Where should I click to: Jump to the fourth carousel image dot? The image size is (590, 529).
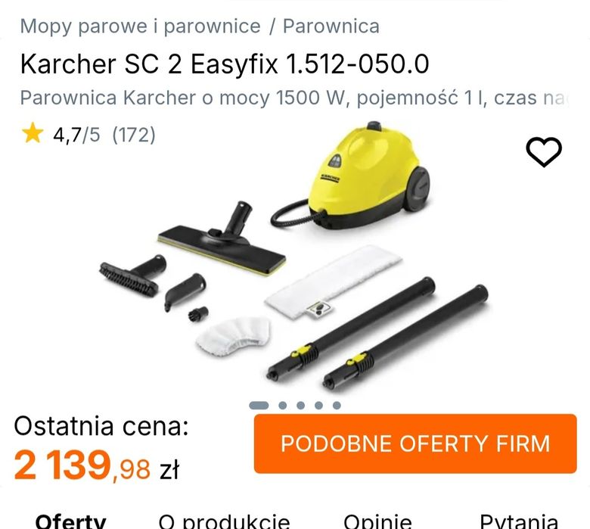(x=318, y=405)
